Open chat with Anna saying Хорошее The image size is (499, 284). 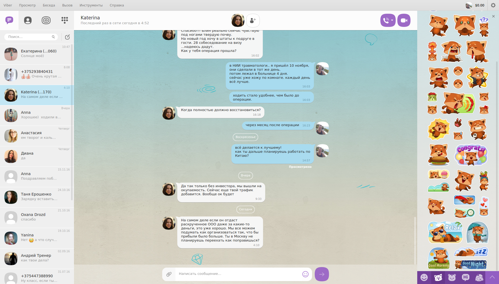tap(37, 115)
